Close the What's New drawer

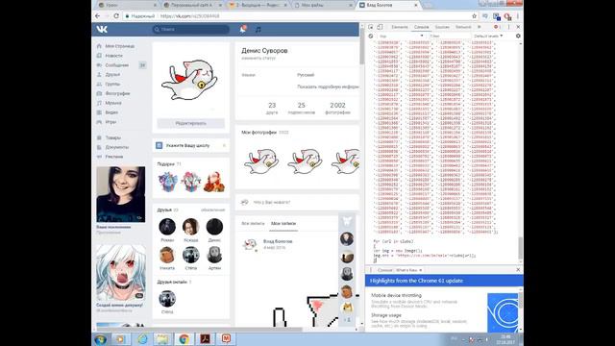[518, 270]
